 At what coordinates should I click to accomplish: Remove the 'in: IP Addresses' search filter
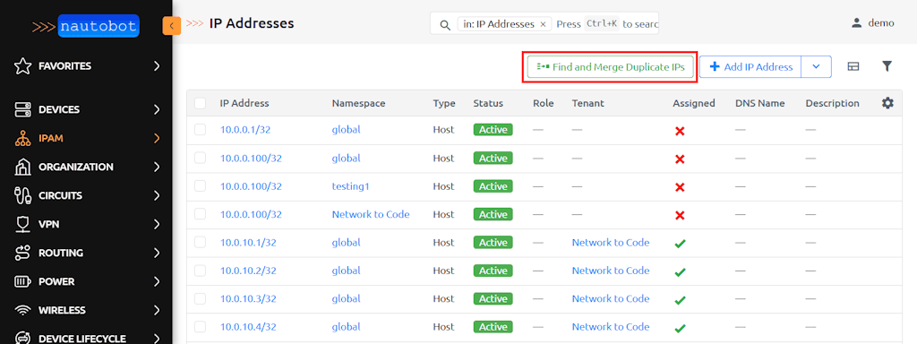coord(542,24)
